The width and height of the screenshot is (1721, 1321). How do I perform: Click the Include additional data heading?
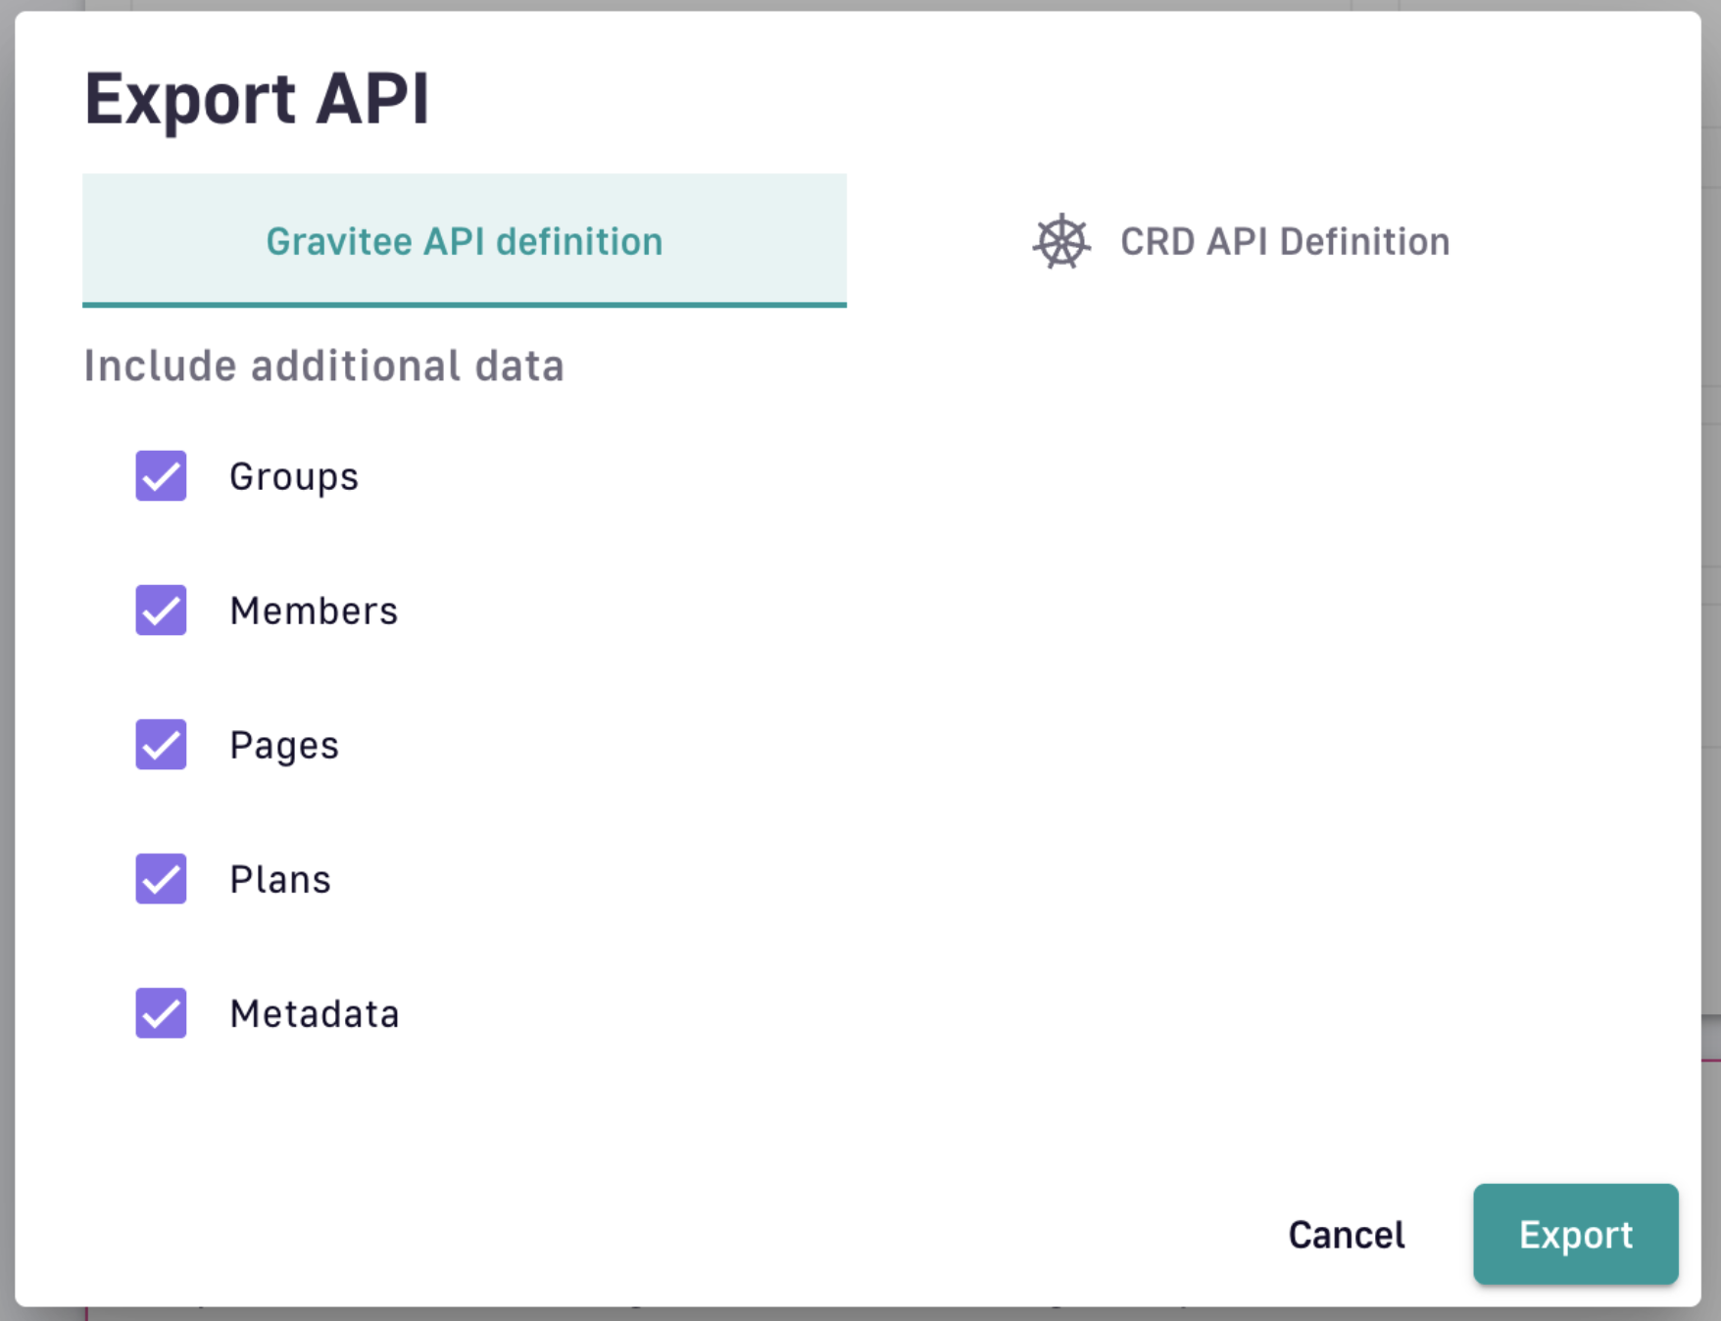click(324, 366)
